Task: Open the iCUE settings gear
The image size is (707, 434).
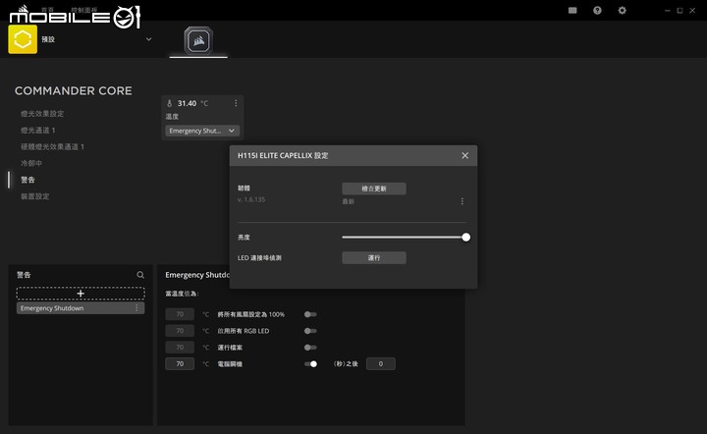Action: pyautogui.click(x=622, y=11)
